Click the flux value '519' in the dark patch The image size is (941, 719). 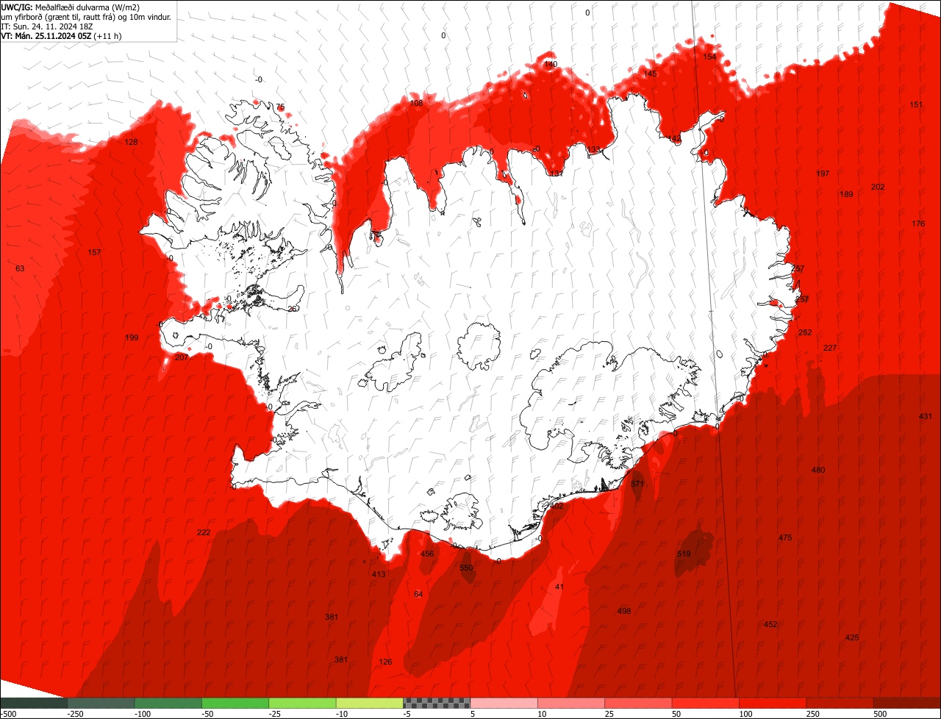684,554
